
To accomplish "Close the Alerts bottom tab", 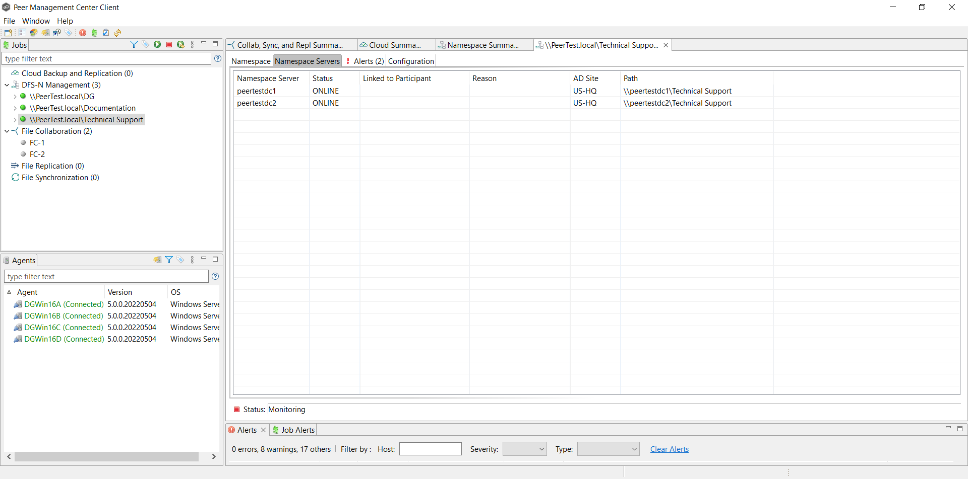I will [263, 430].
